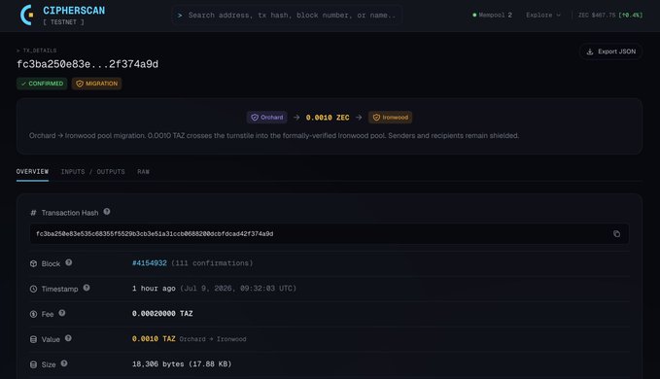The width and height of the screenshot is (660, 379).
Task: Focus the search address or tx hash field
Action: [x=287, y=16]
